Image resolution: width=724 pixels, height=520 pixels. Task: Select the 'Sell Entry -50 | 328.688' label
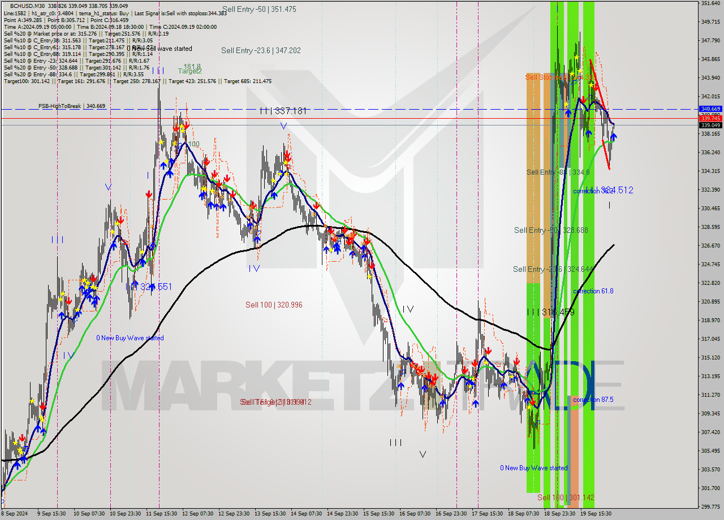pyautogui.click(x=551, y=230)
